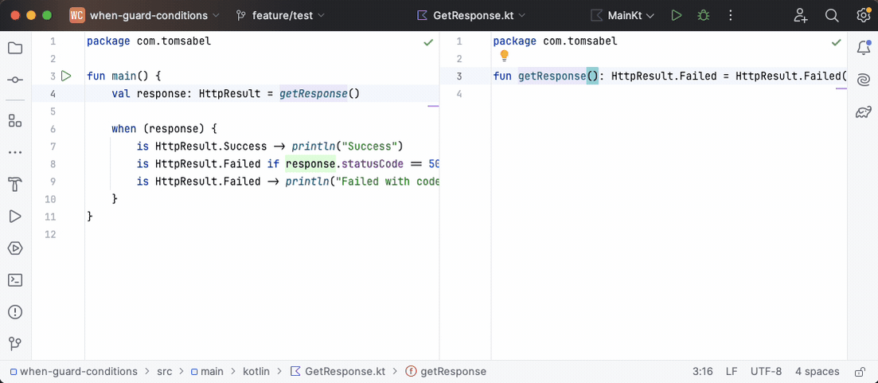
Task: Open more run actions menu
Action: pyautogui.click(x=730, y=16)
